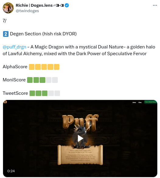Image resolution: width=160 pixels, height=178 pixels.
Task: Click the third green TweetScore square
Action: tap(45, 93)
